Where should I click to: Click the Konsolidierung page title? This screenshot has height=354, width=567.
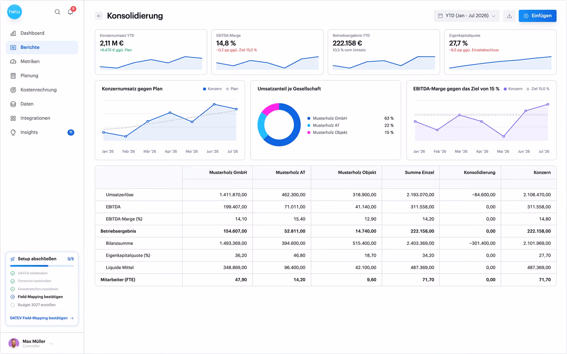tap(135, 16)
